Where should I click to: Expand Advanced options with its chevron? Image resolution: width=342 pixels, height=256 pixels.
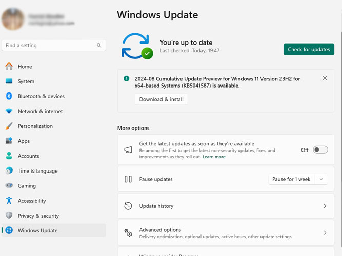pyautogui.click(x=325, y=232)
